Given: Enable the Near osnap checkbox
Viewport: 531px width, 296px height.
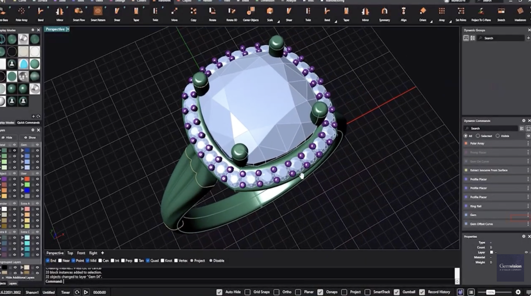Looking at the screenshot, I should point(60,261).
